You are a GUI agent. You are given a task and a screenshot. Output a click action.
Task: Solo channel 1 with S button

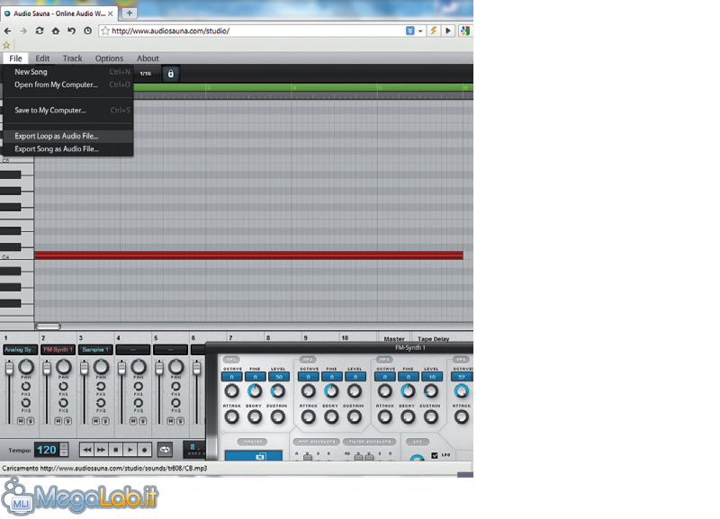[x=31, y=421]
